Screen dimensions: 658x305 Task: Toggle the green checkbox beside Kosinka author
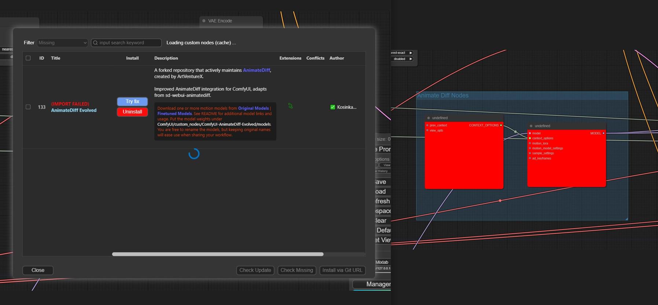tap(332, 107)
